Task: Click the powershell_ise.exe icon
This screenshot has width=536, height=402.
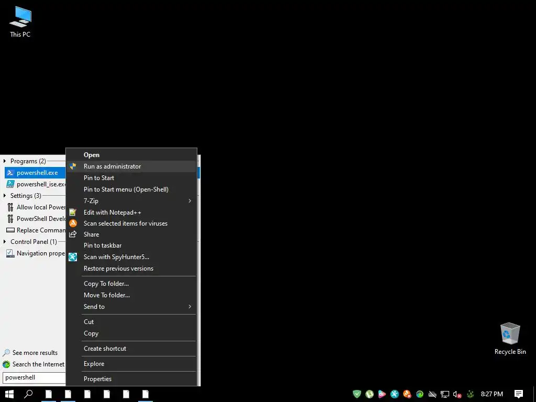Action: click(x=10, y=184)
